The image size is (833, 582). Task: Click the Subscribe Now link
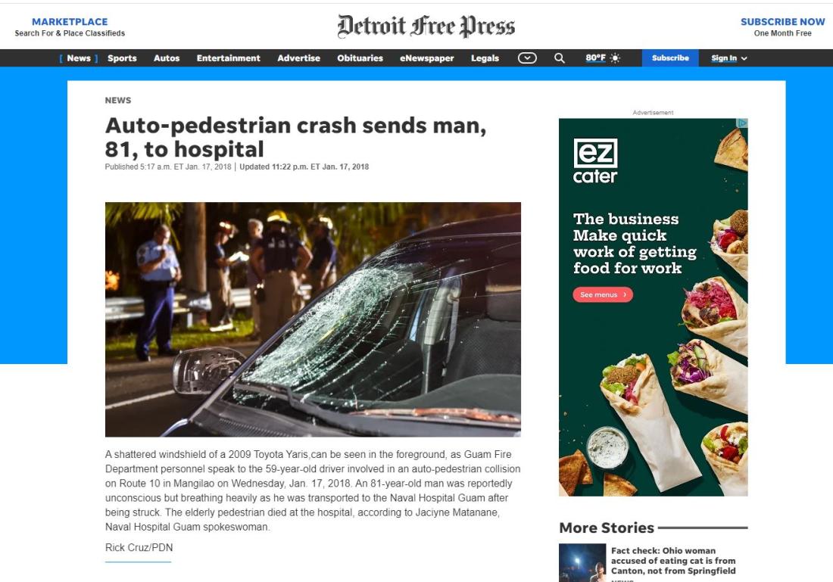click(x=782, y=22)
